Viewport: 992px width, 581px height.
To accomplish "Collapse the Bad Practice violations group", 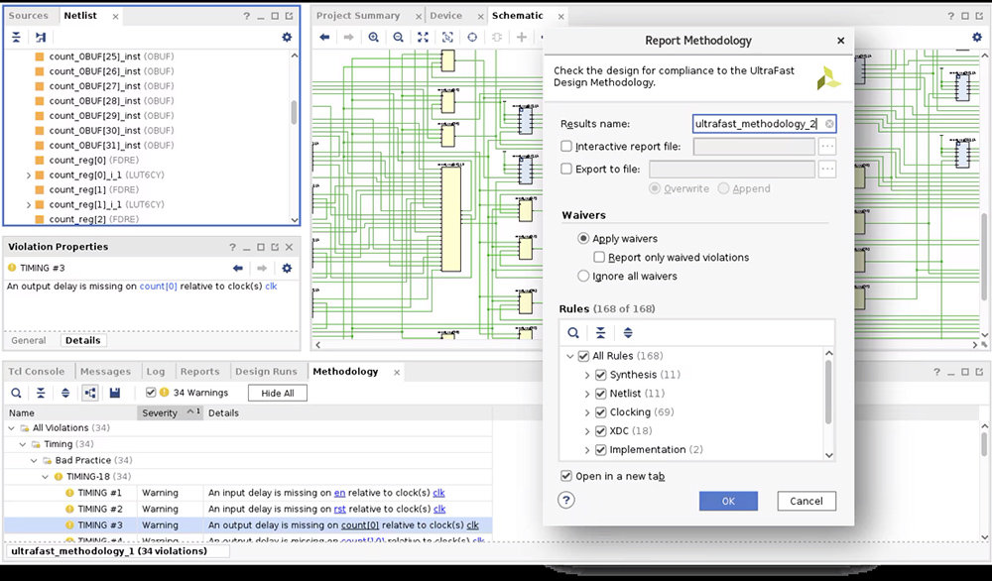I will click(x=34, y=461).
